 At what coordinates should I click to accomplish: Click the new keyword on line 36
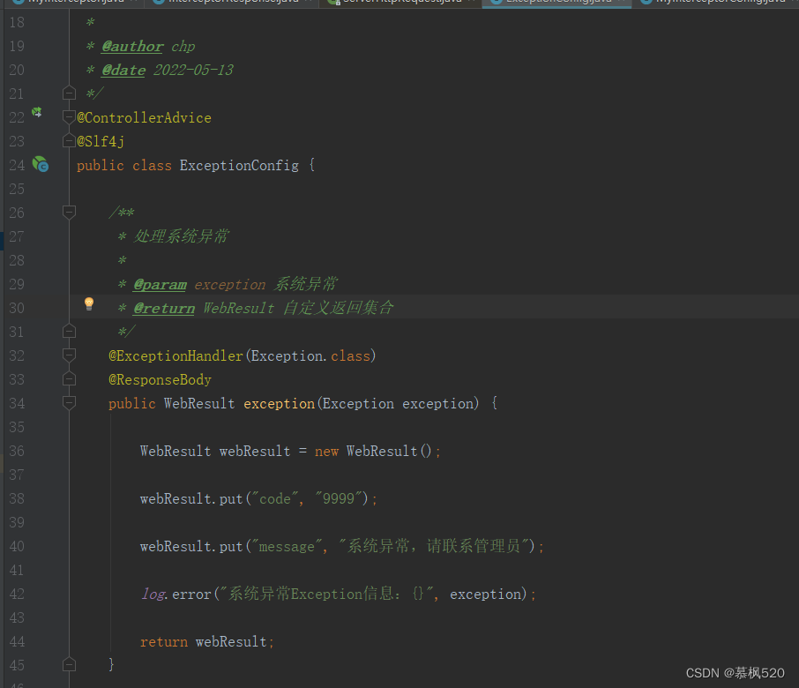point(326,452)
